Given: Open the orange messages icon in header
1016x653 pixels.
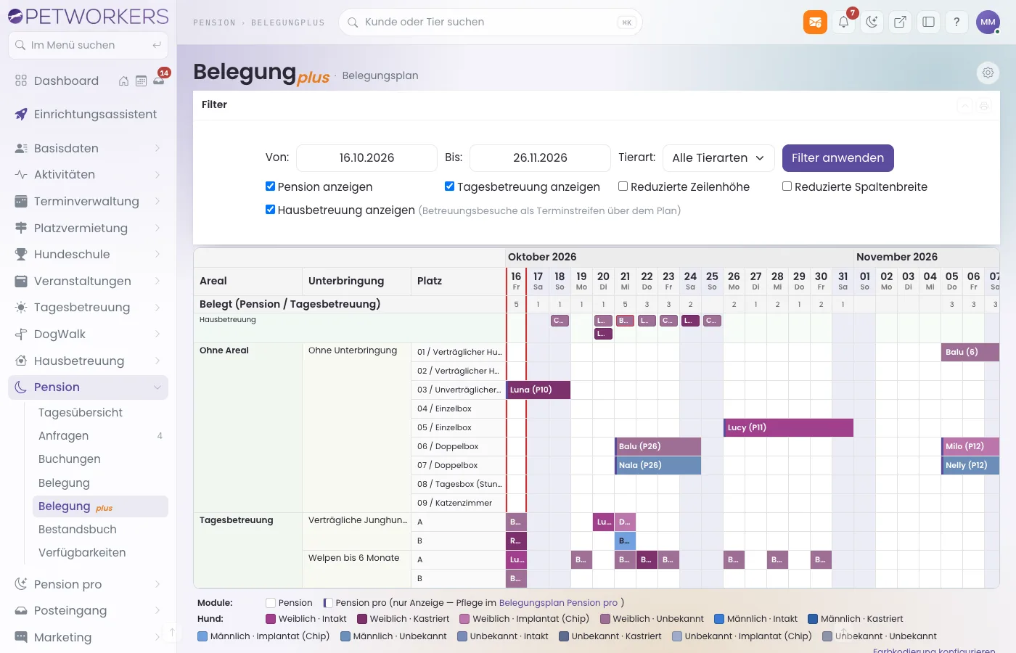Looking at the screenshot, I should (x=815, y=22).
